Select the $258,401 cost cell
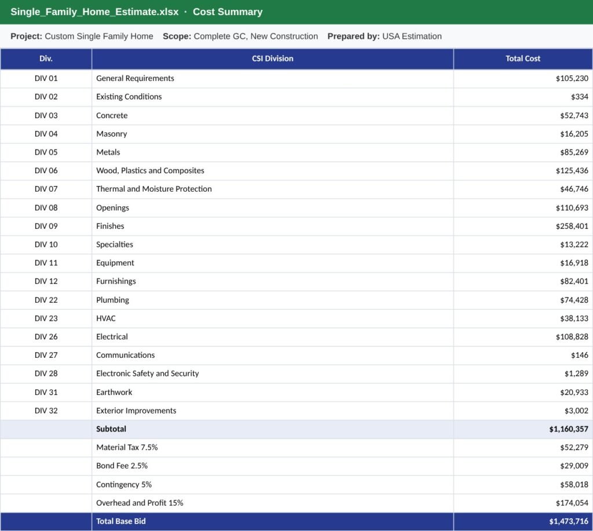 [523, 226]
